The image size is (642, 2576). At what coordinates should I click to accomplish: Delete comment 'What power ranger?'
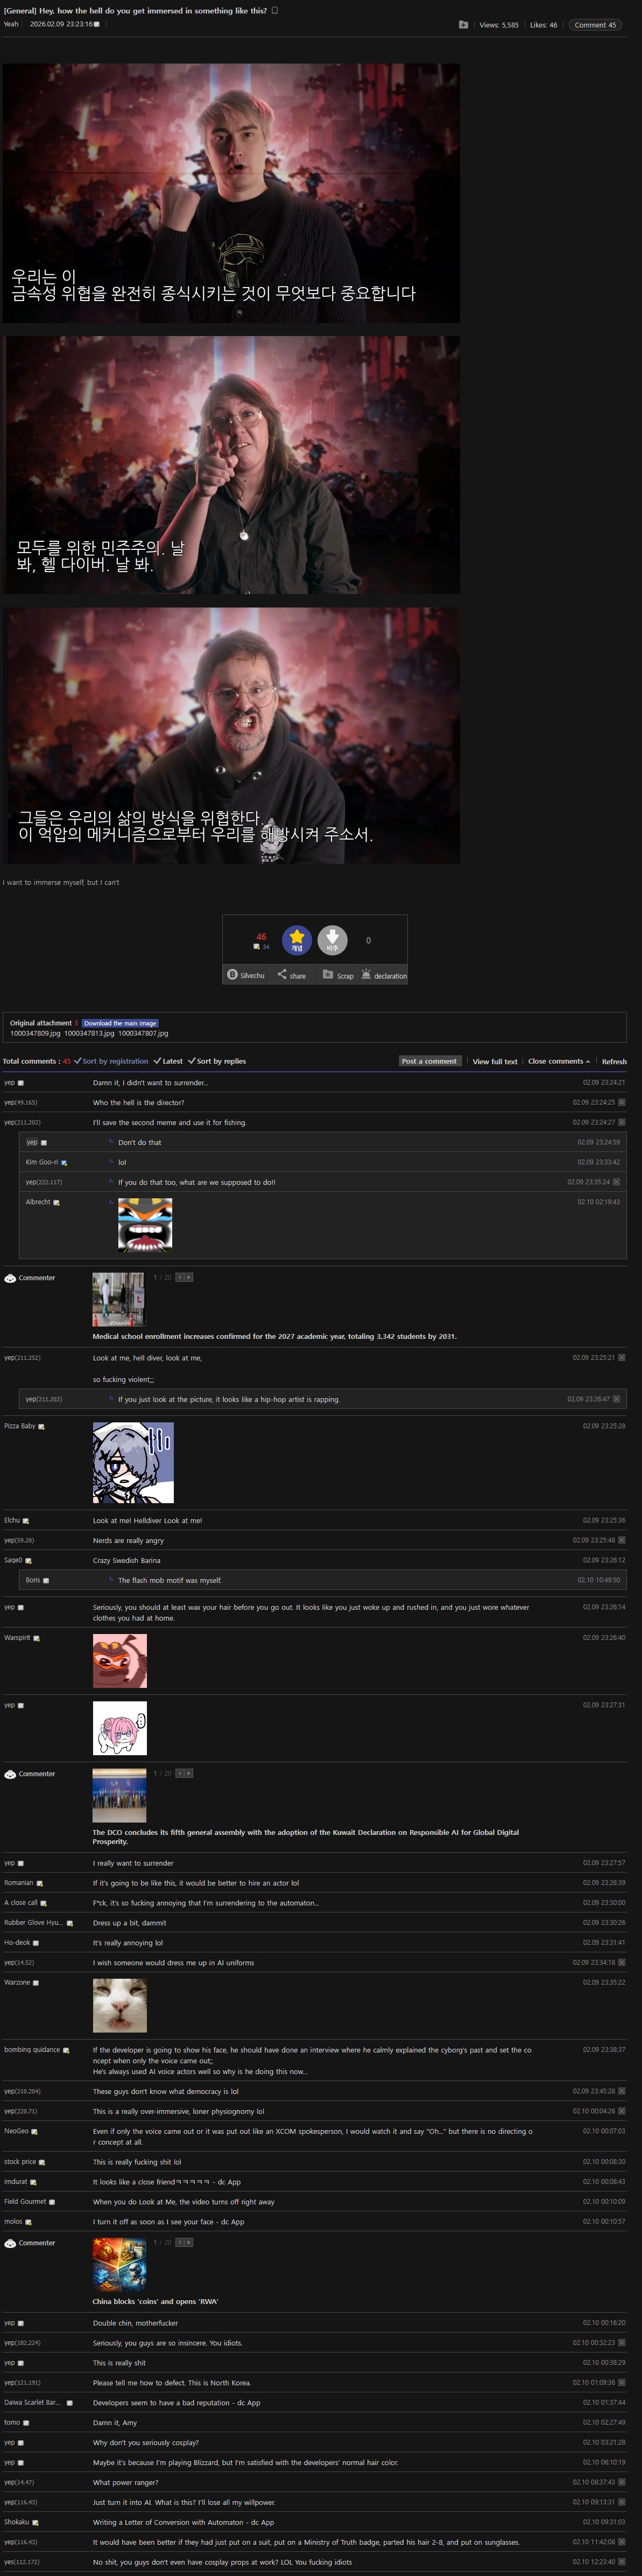621,2482
